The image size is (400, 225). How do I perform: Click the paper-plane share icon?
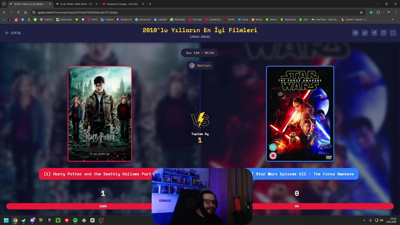[x=374, y=33]
